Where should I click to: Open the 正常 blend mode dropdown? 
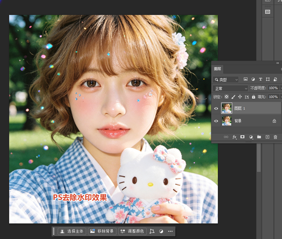(x=230, y=89)
